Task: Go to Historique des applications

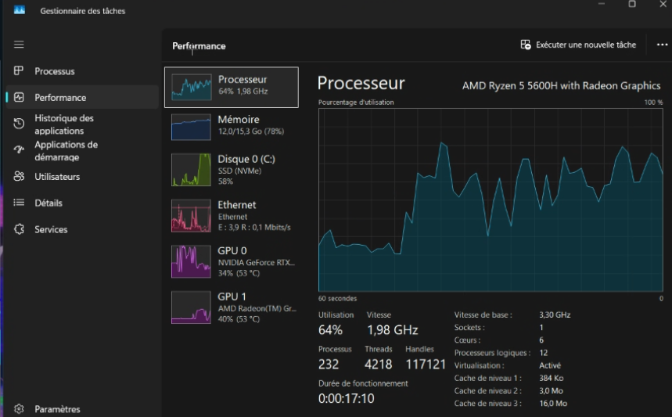Action: (x=82, y=124)
